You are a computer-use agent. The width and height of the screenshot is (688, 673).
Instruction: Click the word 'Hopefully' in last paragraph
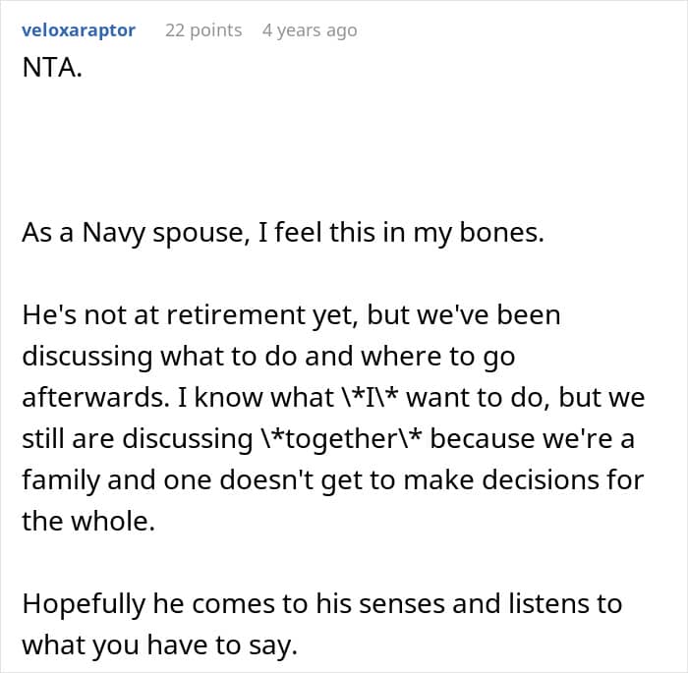[85, 603]
